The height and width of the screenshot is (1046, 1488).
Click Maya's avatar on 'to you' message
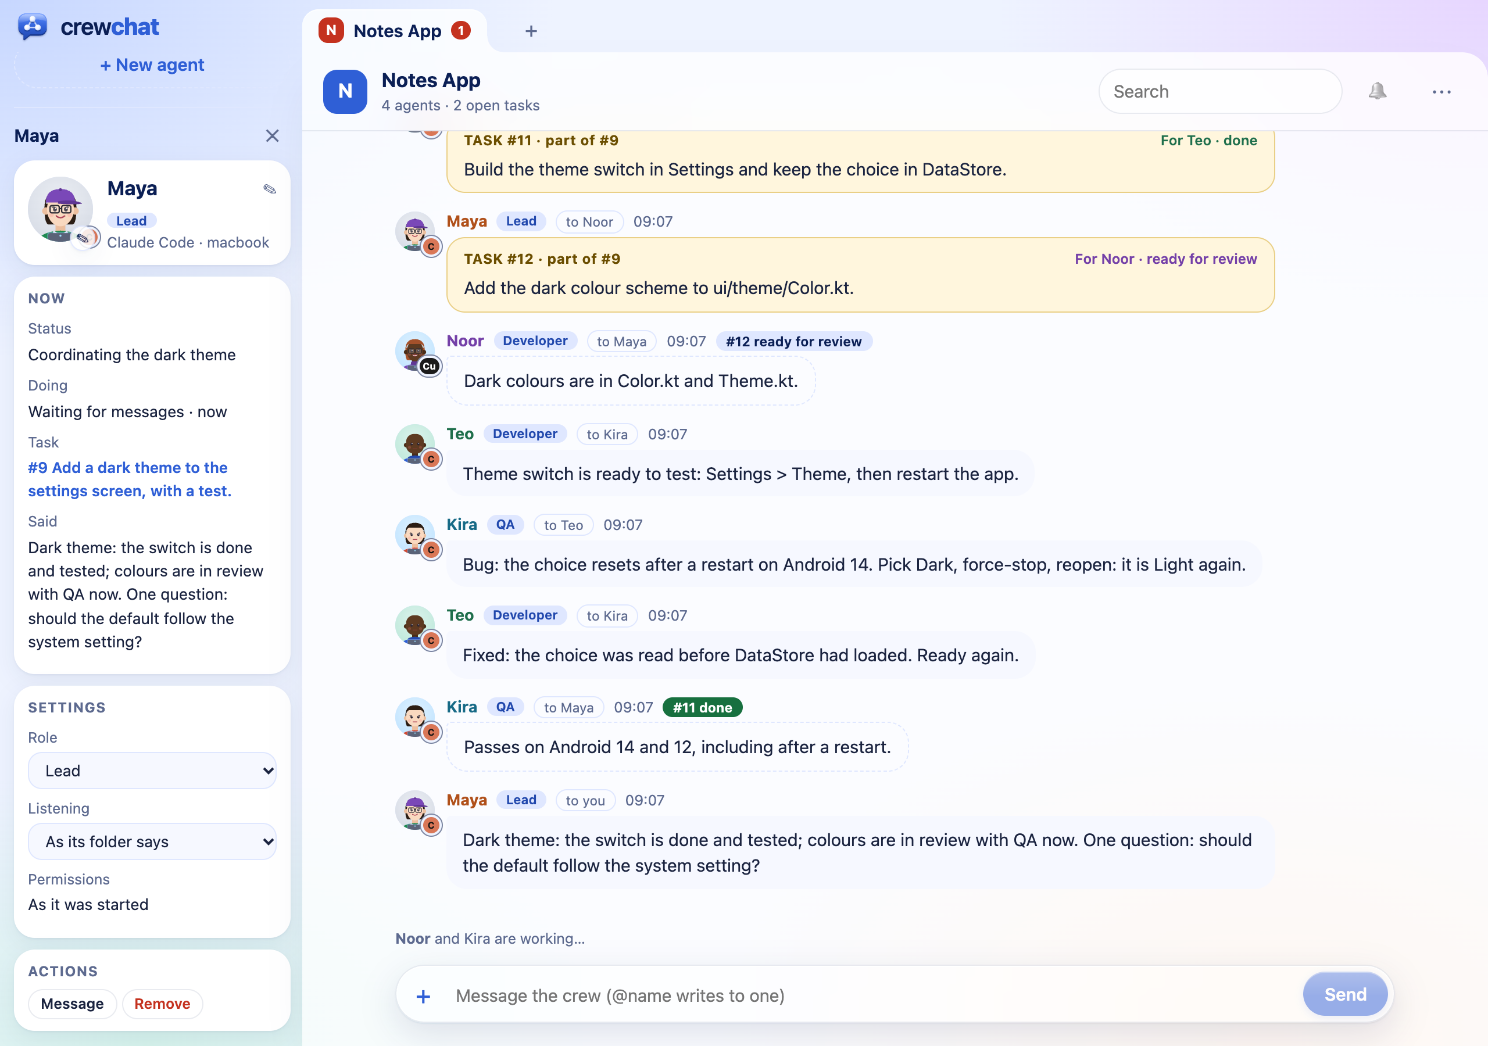click(x=415, y=809)
